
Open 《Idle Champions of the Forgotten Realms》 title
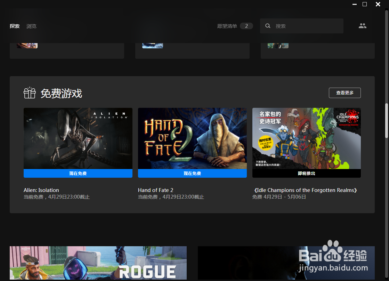306,190
